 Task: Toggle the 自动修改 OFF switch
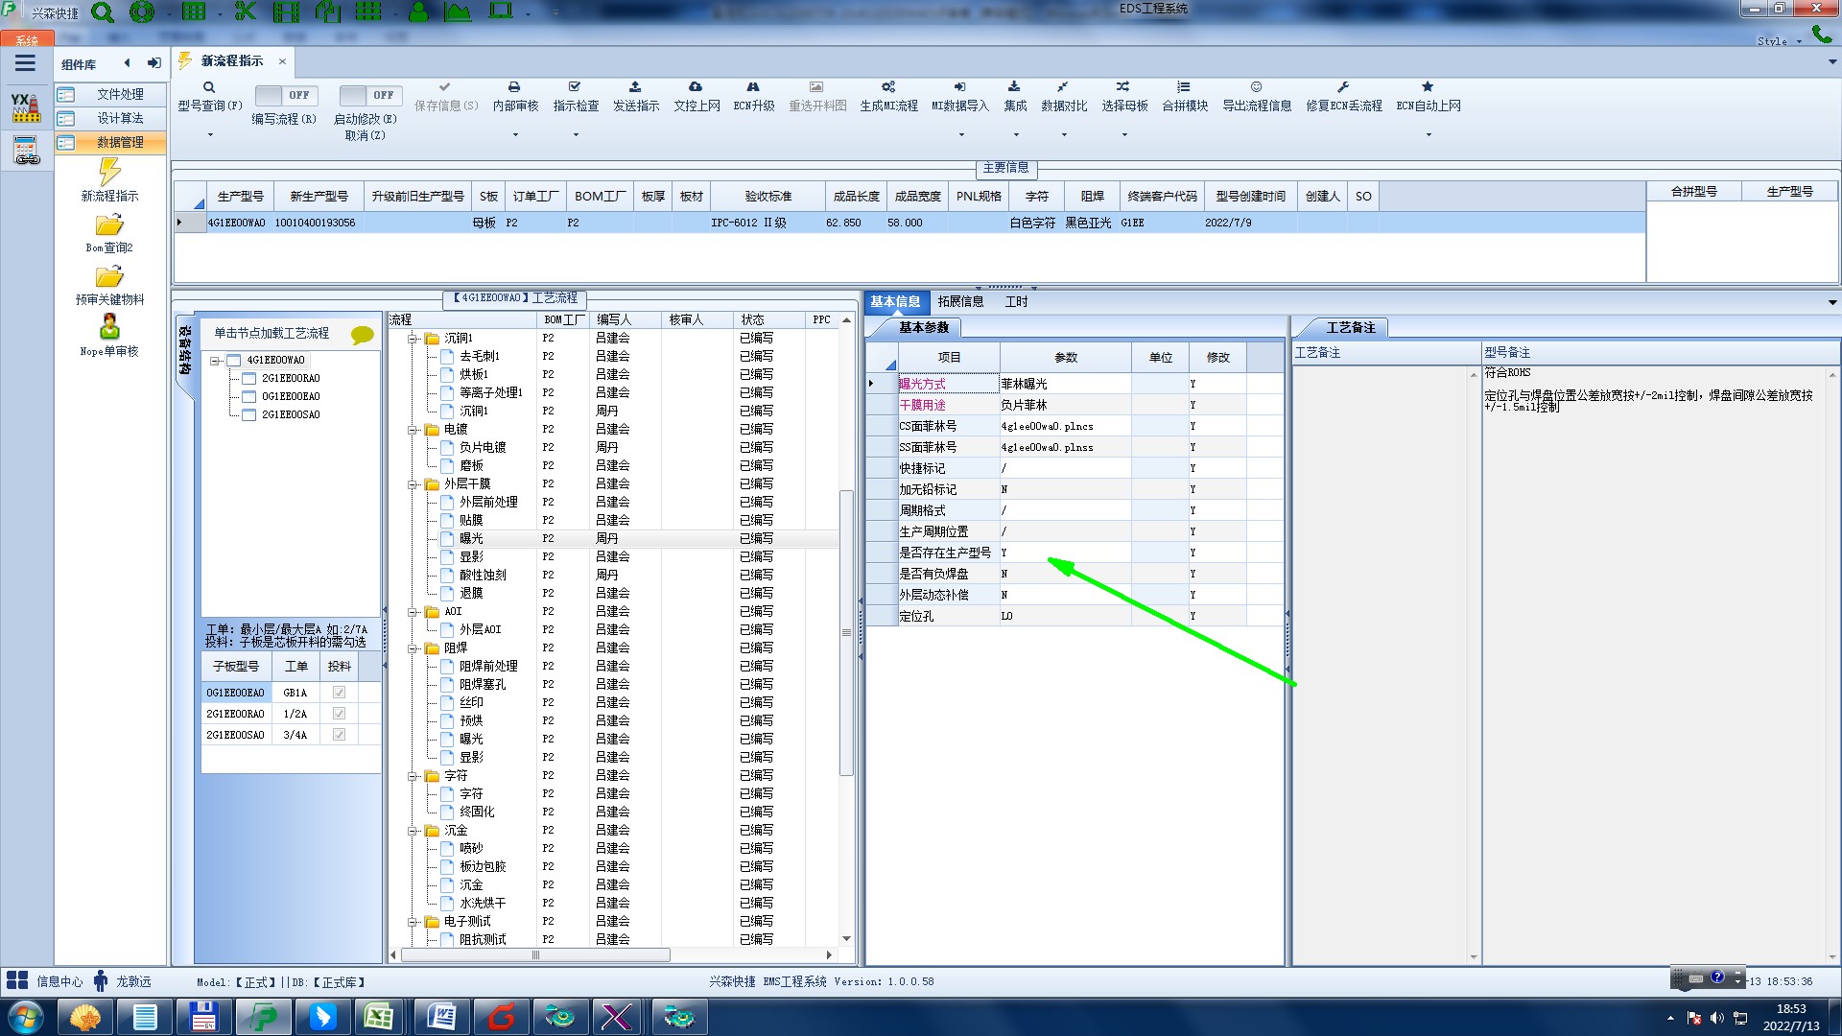(x=369, y=95)
